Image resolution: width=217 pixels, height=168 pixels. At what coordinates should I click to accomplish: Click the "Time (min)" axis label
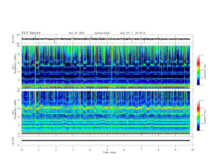(x=110, y=152)
